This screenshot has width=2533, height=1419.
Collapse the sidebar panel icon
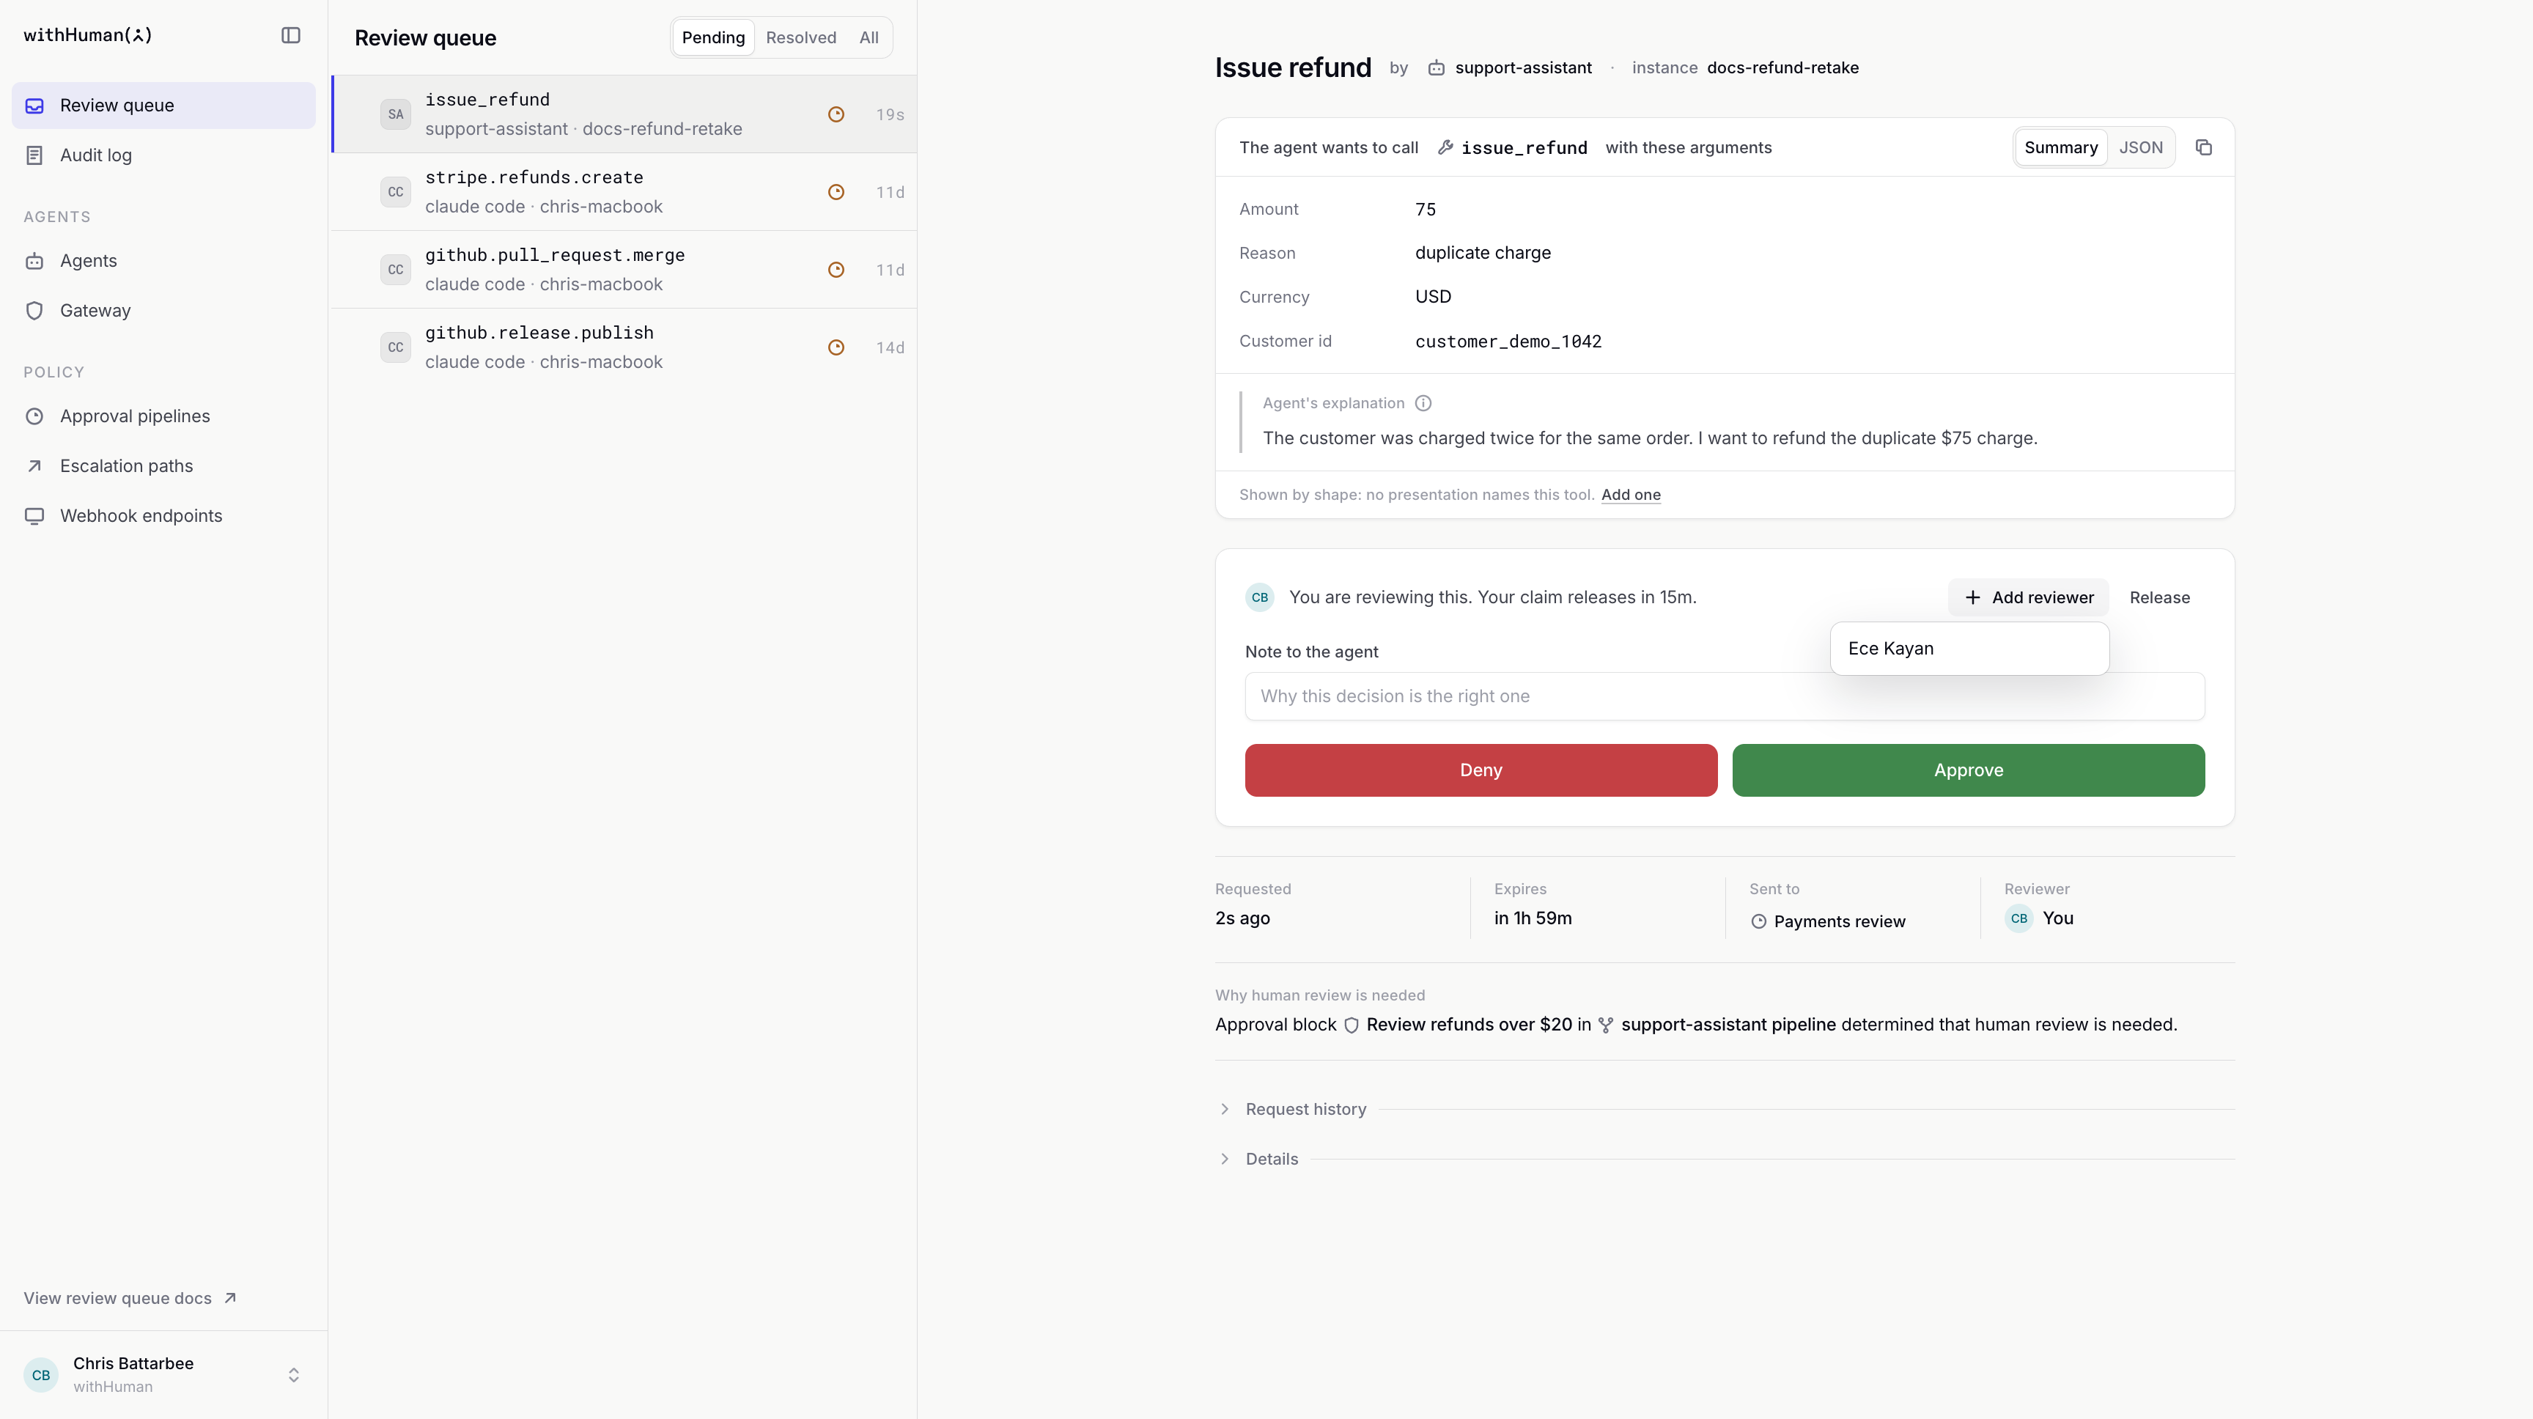(290, 35)
